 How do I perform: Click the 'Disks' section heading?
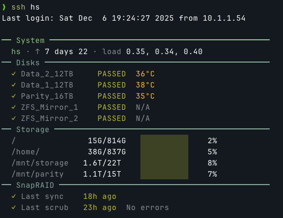pyautogui.click(x=28, y=63)
